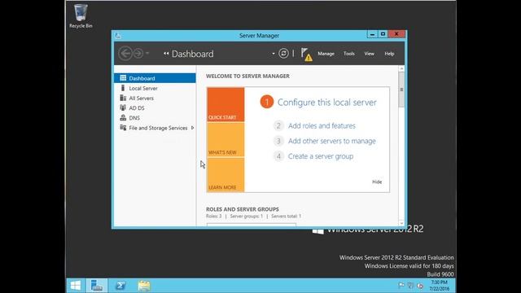521x293 pixels.
Task: Click the step 4 circle
Action: 278,156
